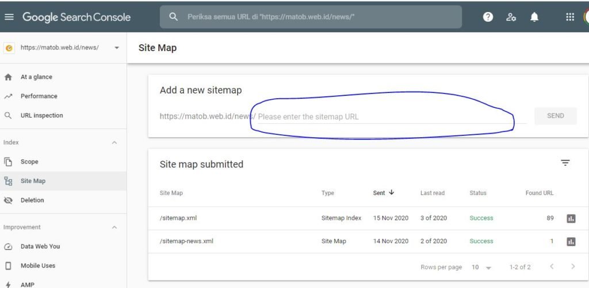Sort by the Sent column header
The image size is (589, 288).
click(x=379, y=193)
